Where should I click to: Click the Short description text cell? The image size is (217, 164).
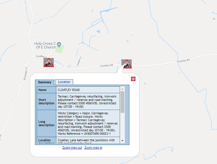pyautogui.click(x=88, y=101)
